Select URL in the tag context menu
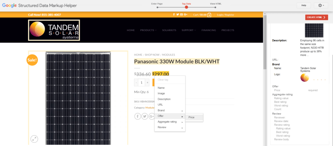The image size is (333, 146). [170, 105]
